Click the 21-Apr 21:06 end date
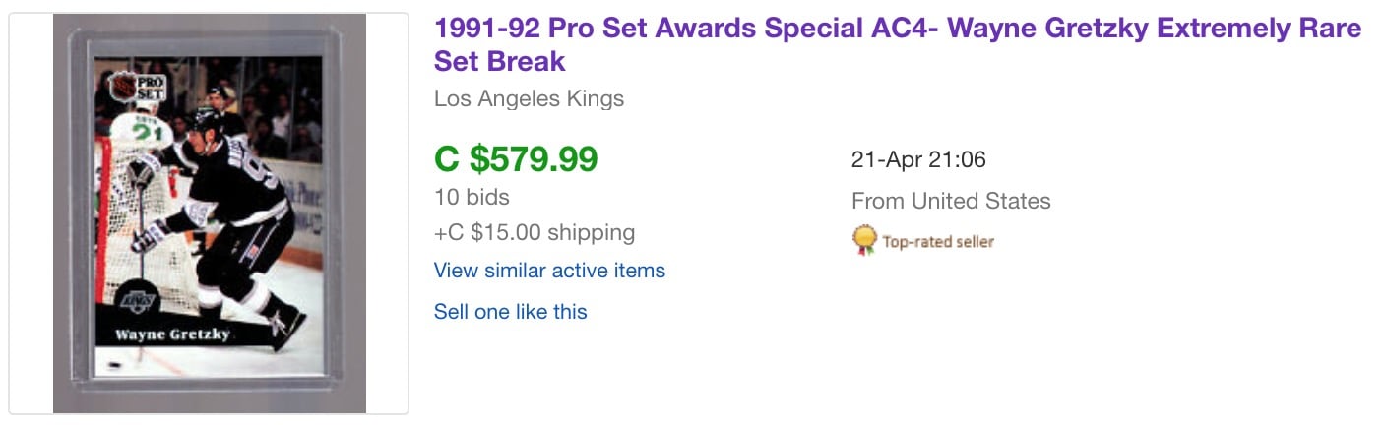 [x=918, y=159]
